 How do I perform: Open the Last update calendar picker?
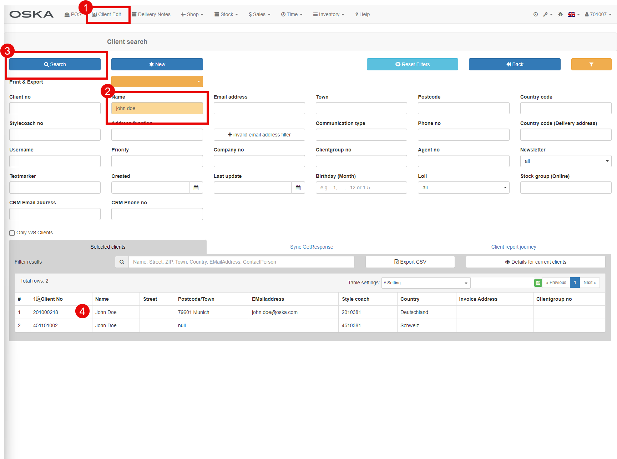[x=298, y=188]
